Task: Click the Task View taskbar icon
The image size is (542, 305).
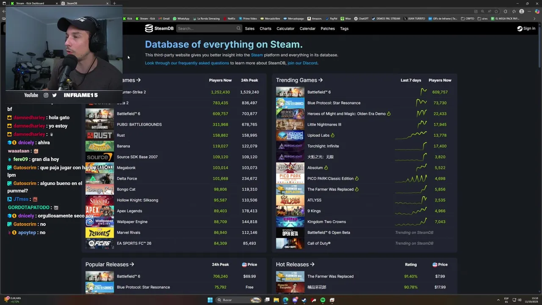Action: 267,300
